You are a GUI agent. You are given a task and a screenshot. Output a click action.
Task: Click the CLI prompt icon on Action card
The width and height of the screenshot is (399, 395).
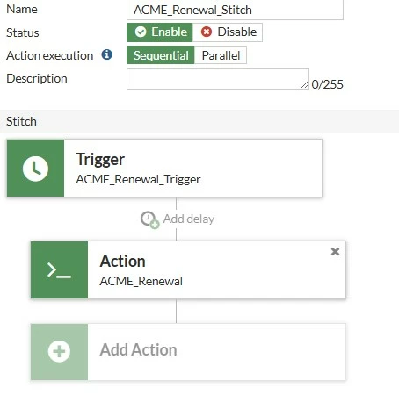pos(59,270)
